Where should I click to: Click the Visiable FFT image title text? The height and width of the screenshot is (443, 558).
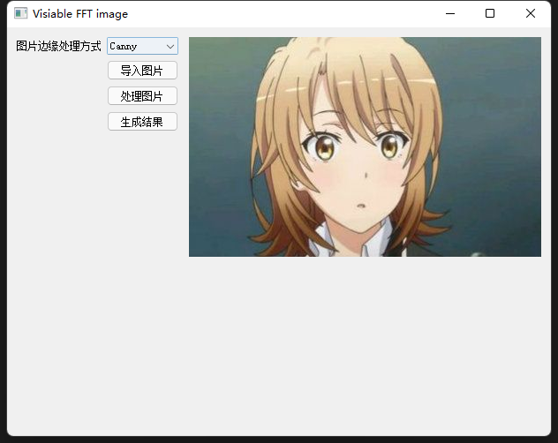click(80, 14)
